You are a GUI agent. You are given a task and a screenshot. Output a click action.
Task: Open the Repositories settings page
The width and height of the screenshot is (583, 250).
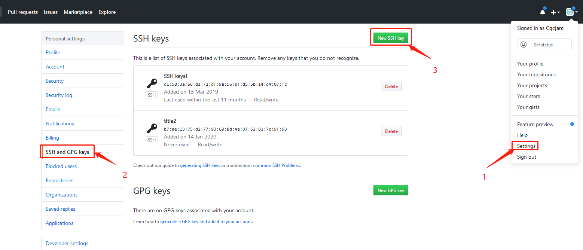click(x=83, y=180)
